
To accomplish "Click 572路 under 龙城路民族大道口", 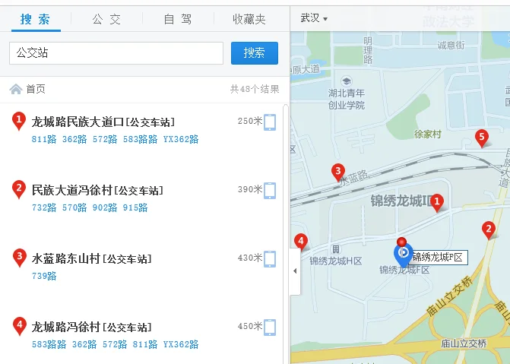I will [x=105, y=139].
